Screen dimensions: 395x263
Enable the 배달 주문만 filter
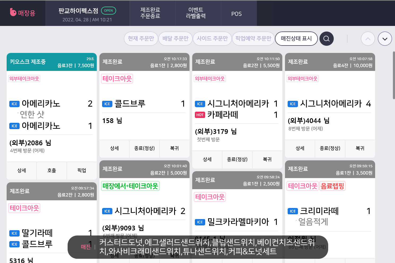tap(175, 39)
